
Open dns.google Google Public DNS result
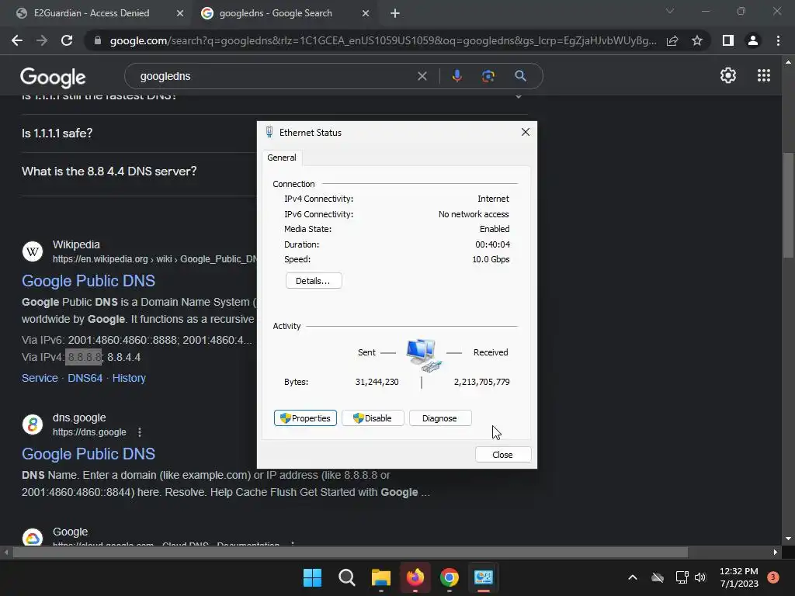pos(89,453)
